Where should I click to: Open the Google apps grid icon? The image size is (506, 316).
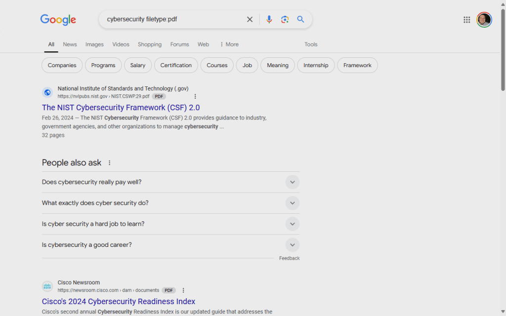coord(466,20)
